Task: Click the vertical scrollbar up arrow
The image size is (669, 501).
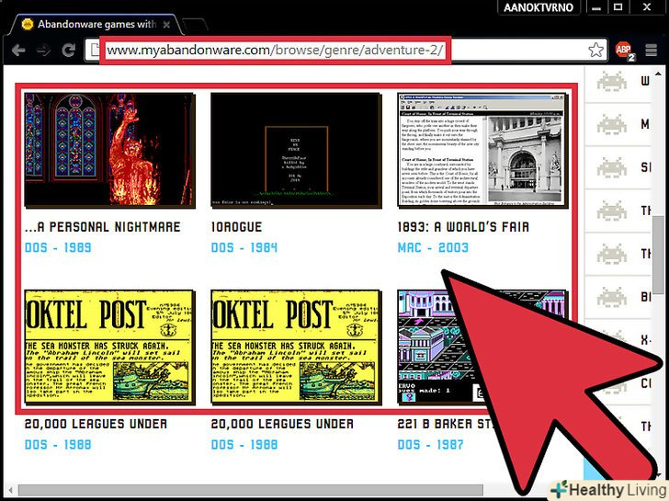Action: [x=658, y=74]
